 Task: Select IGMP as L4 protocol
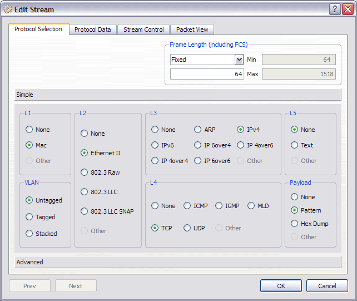(x=219, y=206)
